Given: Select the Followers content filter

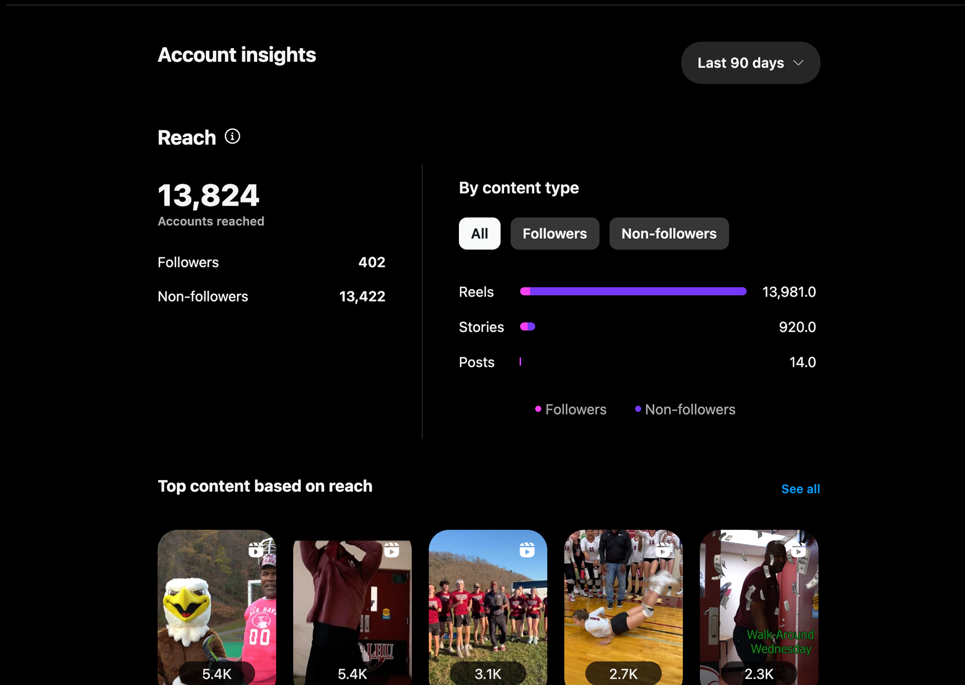Looking at the screenshot, I should (x=555, y=234).
